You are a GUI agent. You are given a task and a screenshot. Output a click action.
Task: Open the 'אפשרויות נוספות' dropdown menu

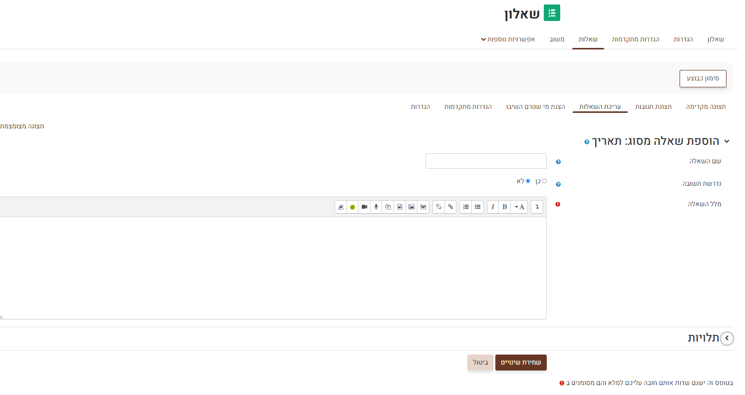point(508,39)
